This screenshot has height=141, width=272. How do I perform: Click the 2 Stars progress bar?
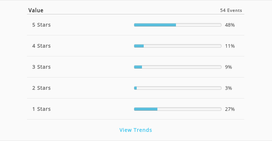(x=178, y=88)
